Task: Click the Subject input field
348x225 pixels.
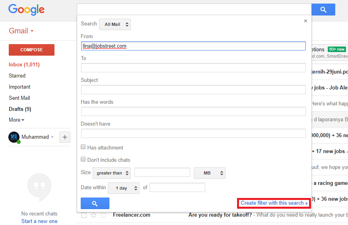Action: point(193,89)
